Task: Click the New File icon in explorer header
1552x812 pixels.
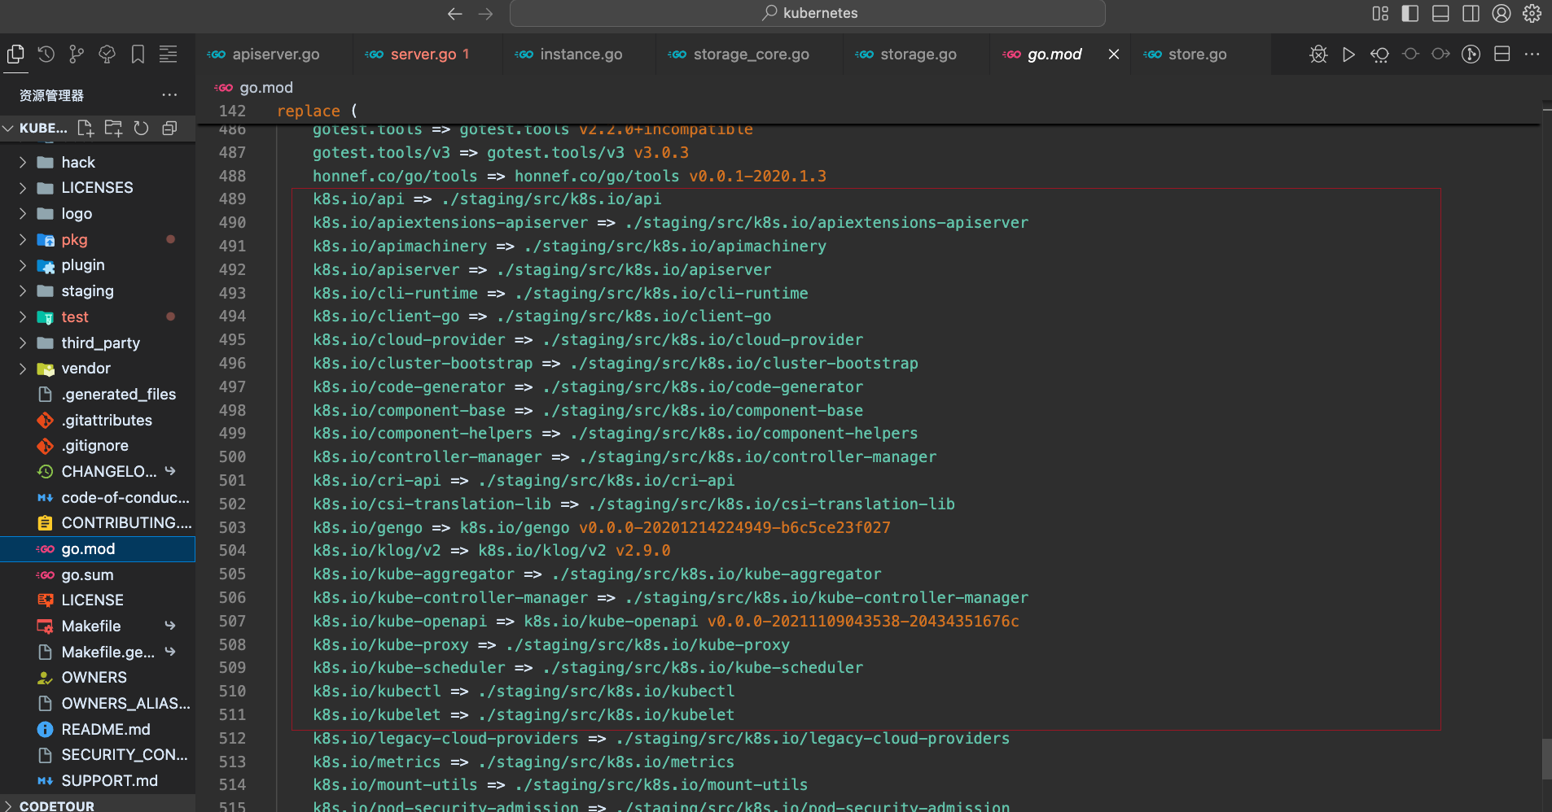Action: pos(85,128)
